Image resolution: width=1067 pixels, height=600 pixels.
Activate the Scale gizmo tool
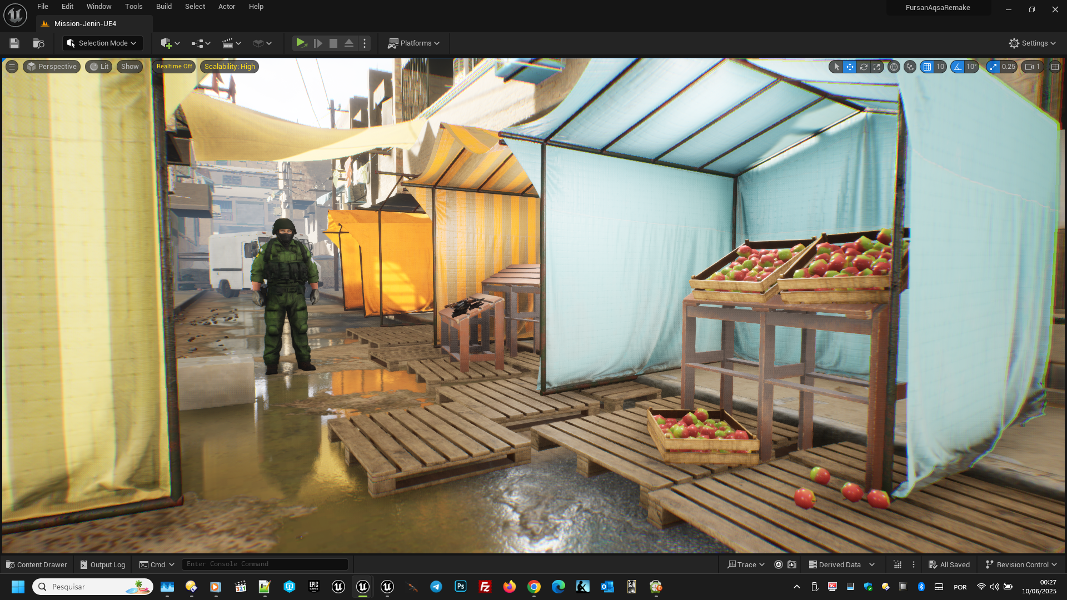(x=877, y=67)
